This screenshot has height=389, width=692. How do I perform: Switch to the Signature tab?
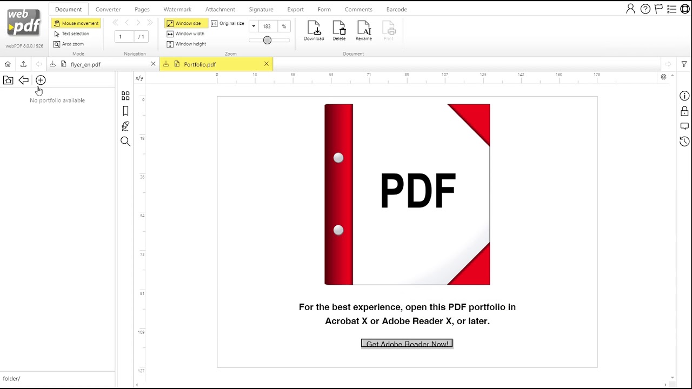261,9
